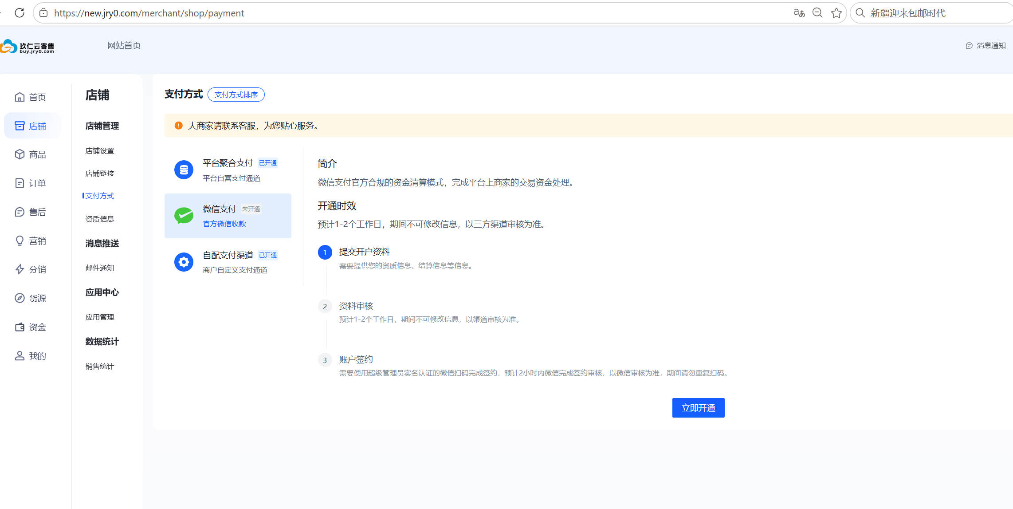Open 分销 in the sidebar

coord(31,269)
